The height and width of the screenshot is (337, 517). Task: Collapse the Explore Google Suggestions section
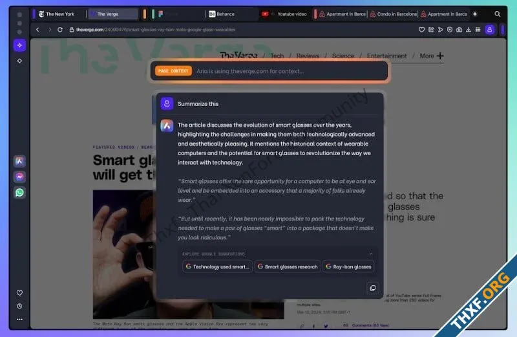click(x=371, y=254)
